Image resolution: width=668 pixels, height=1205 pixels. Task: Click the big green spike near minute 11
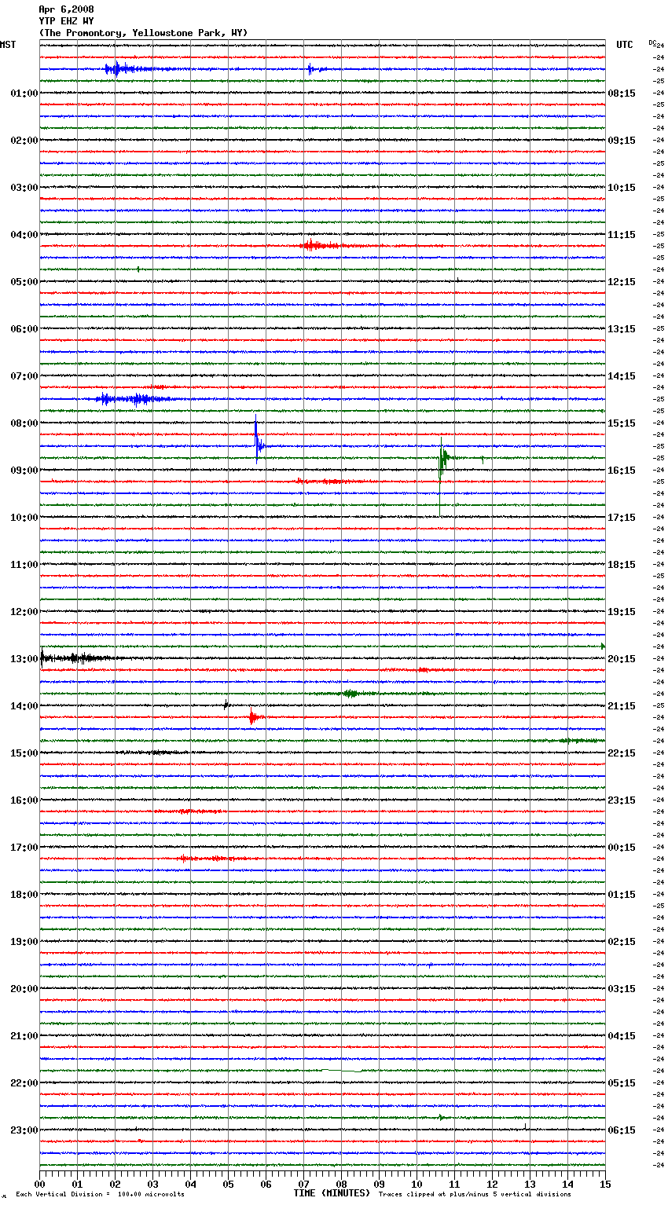click(442, 459)
